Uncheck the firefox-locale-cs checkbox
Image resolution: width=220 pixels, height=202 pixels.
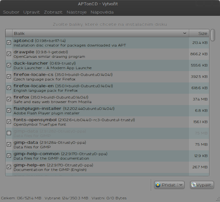[x=9, y=76]
